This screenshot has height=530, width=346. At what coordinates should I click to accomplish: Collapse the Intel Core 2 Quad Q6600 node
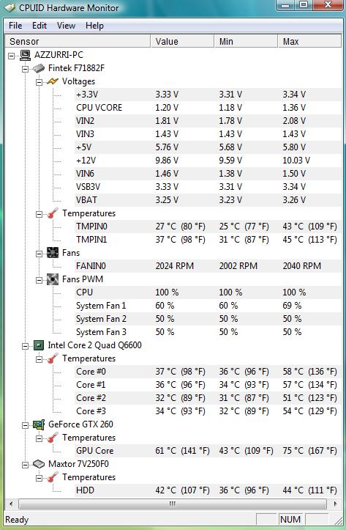26,346
